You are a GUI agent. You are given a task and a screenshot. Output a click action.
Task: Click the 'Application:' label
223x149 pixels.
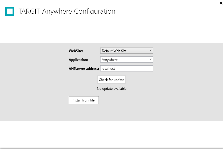click(78, 60)
